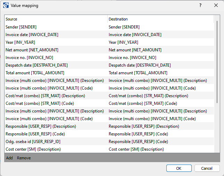Image resolution: width=224 pixels, height=176 pixels.
Task: Click the Source column header
Action: pos(56,19)
